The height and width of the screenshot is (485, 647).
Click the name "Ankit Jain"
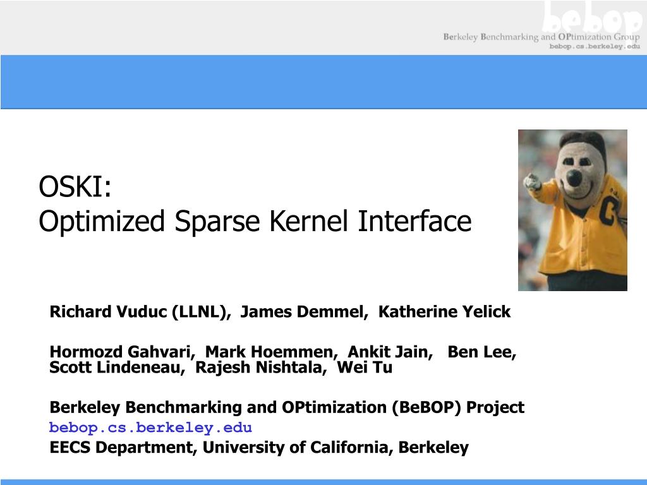[389, 352]
